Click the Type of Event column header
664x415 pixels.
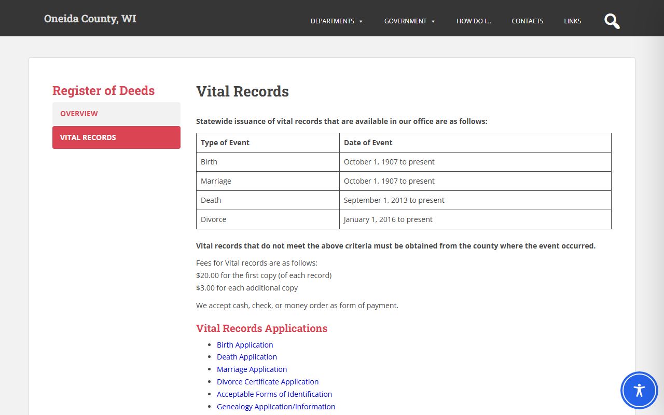268,143
